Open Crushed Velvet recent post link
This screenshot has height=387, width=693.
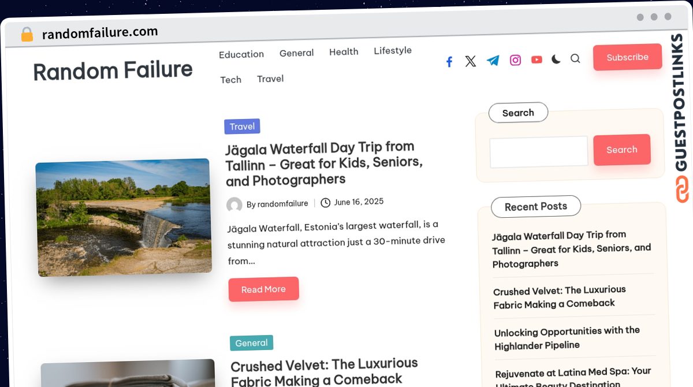559,297
